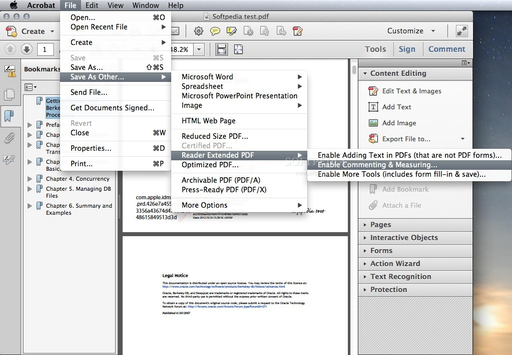This screenshot has height=355, width=512.
Task: Click the Attach a File paperclip icon
Action: pyautogui.click(x=373, y=205)
